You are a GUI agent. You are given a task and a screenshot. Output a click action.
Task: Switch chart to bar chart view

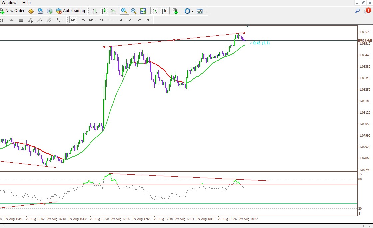[x=94, y=11]
